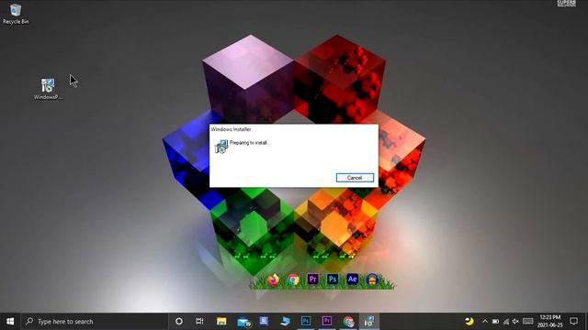
Task: Launch Audacity from the grass dock
Action: tap(372, 280)
